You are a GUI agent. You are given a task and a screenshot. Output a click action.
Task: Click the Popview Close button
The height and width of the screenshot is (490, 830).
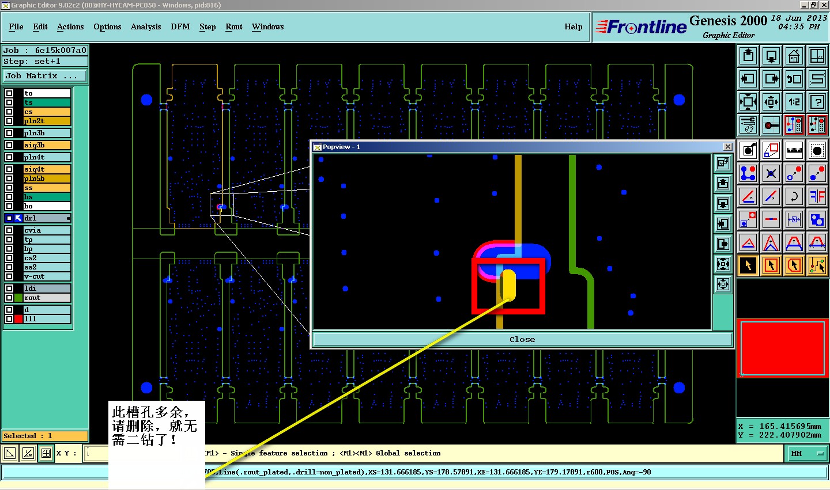click(522, 339)
